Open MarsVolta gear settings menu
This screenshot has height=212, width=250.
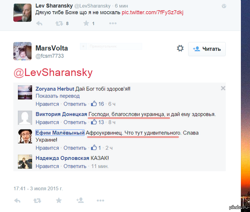tap(180, 48)
